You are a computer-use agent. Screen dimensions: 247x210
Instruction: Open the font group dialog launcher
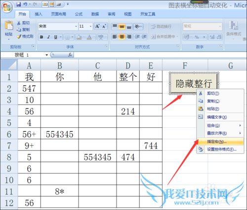click(x=106, y=46)
